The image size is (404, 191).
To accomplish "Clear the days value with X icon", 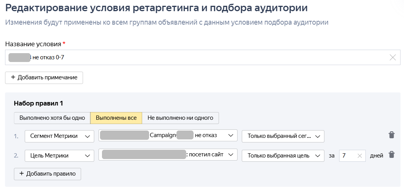I will [x=360, y=156].
